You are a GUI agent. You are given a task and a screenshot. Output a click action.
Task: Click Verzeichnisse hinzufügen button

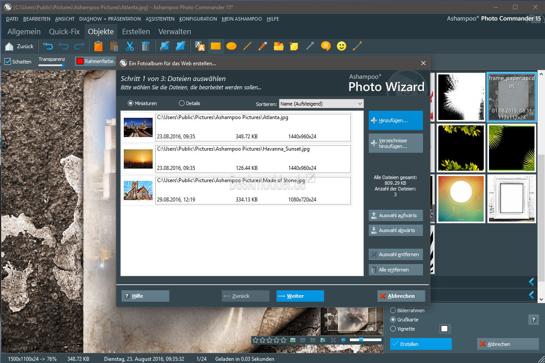(x=396, y=143)
